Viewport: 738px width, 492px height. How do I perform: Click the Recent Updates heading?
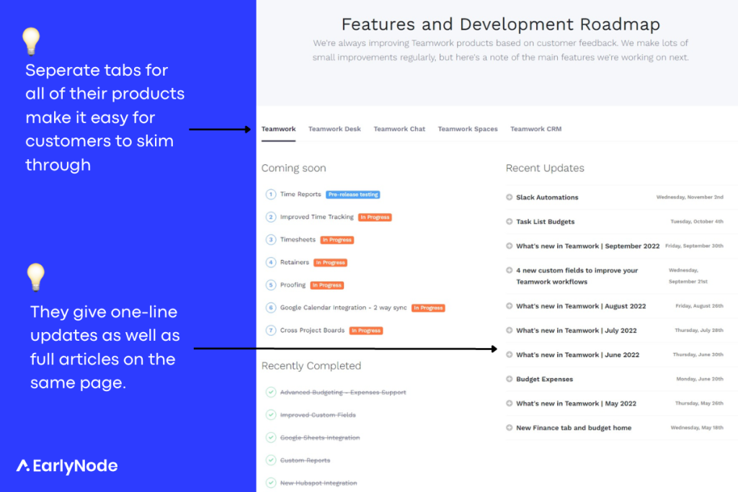tap(545, 168)
